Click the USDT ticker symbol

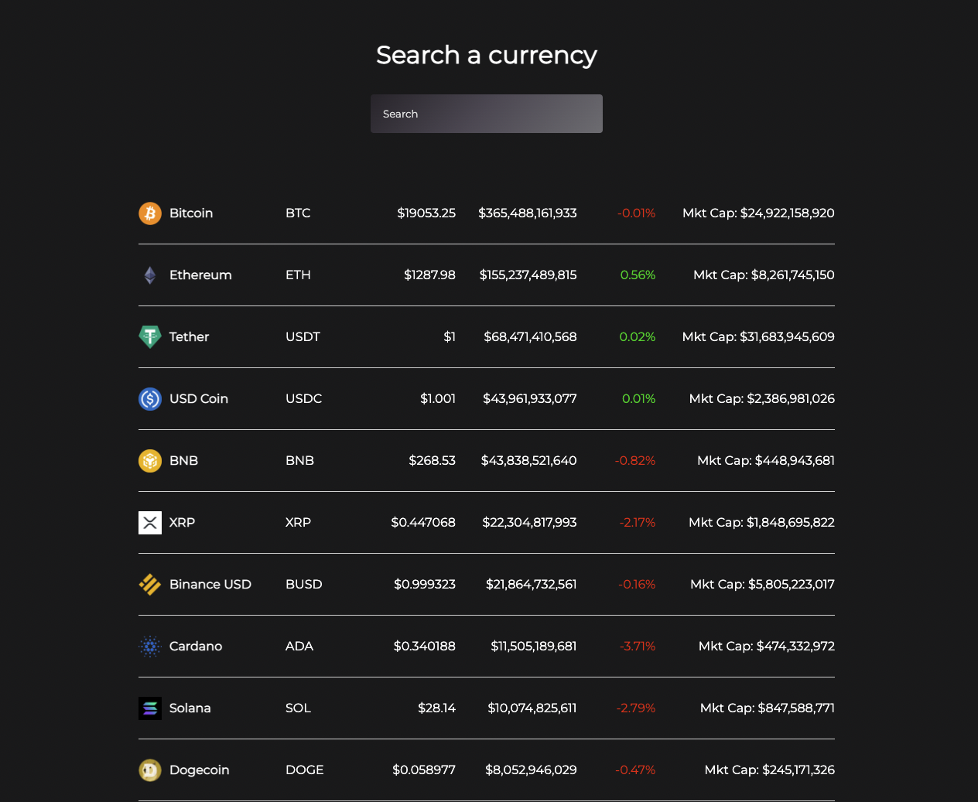(x=303, y=337)
